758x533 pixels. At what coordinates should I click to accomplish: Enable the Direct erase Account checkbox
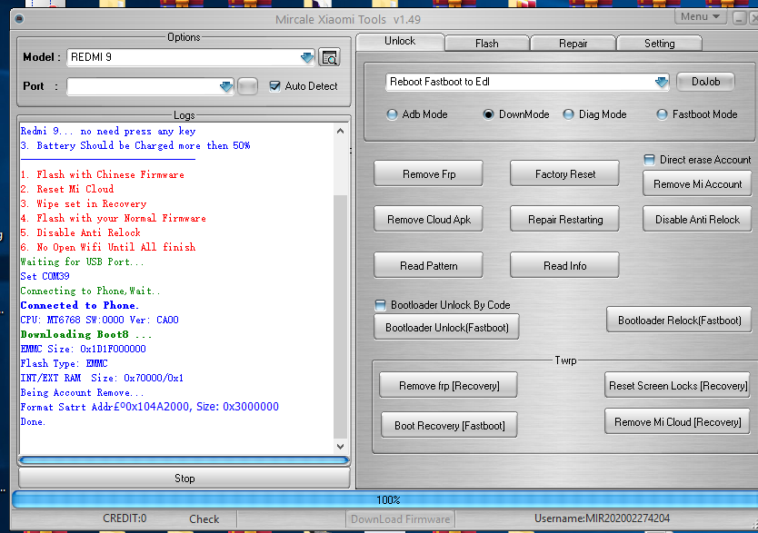tap(649, 160)
